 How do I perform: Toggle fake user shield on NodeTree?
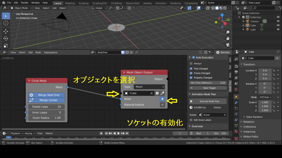click(123, 52)
